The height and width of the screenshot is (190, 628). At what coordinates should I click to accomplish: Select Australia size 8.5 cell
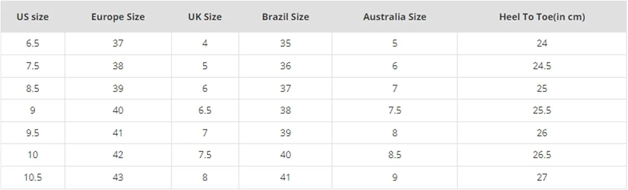pos(395,155)
